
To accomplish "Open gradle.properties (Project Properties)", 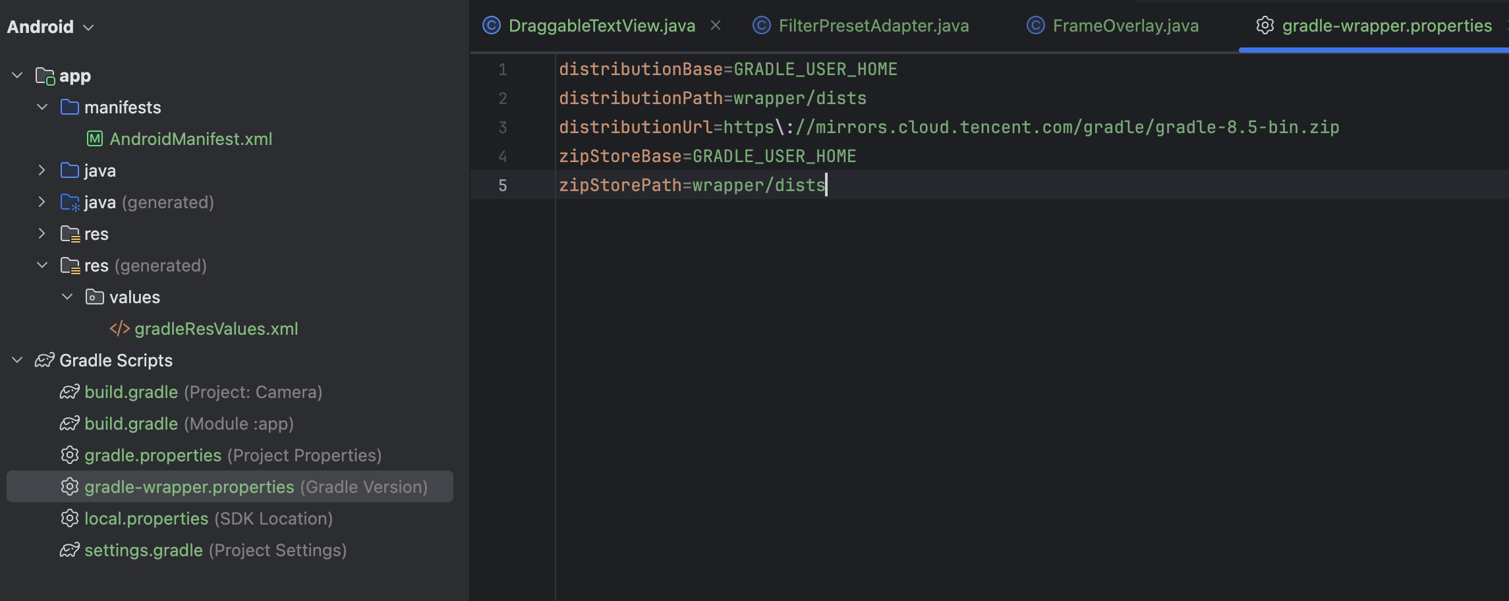I will (x=233, y=455).
